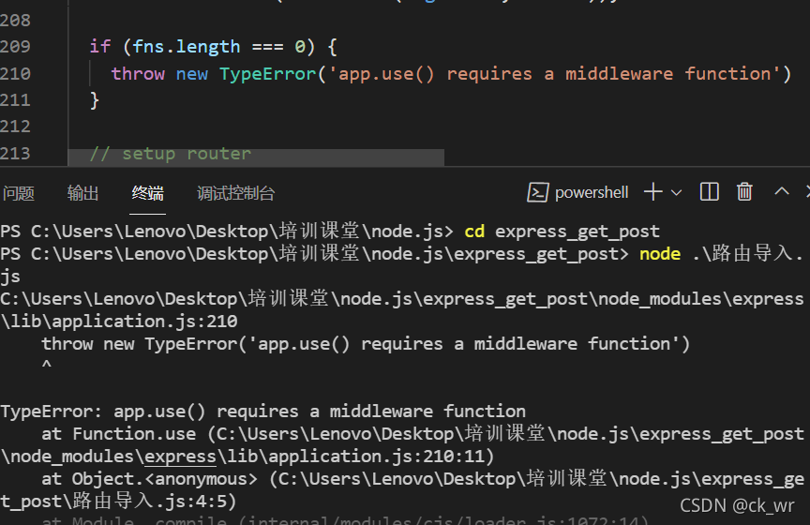This screenshot has height=525, width=810.
Task: Click the editor horizontal scrollbar
Action: 256,157
